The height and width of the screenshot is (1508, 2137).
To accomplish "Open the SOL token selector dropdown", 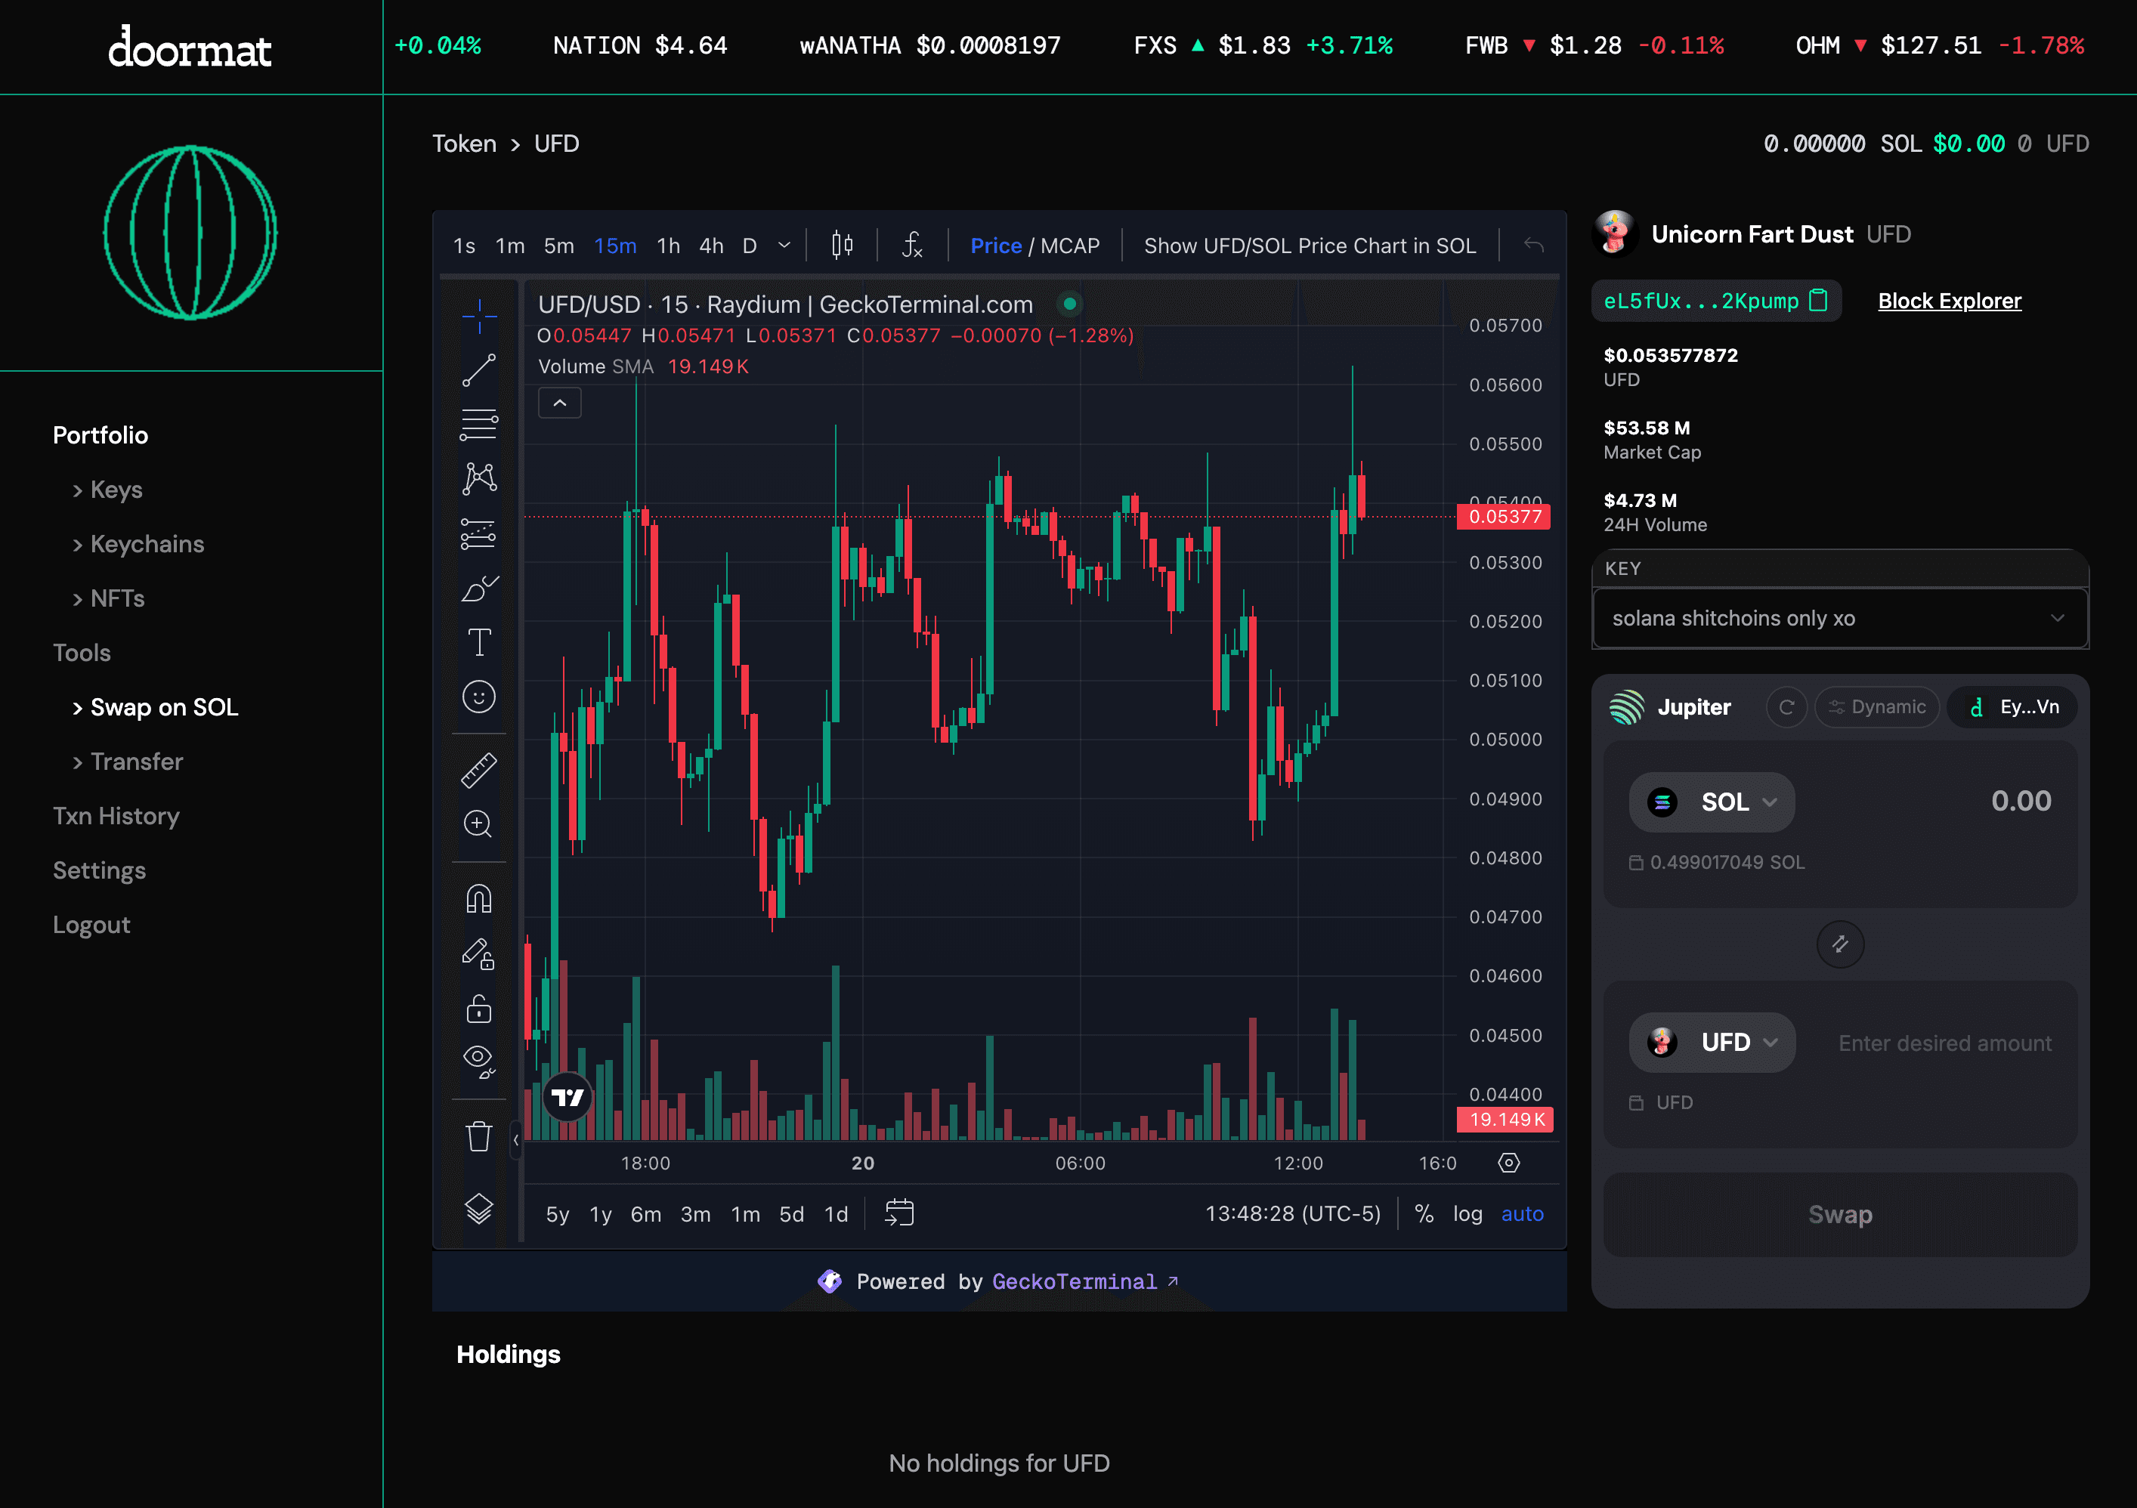I will (x=1711, y=802).
